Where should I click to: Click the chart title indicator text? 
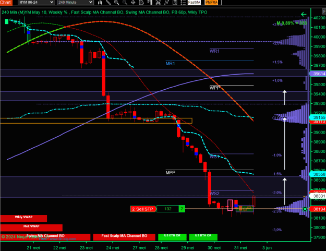[104, 13]
